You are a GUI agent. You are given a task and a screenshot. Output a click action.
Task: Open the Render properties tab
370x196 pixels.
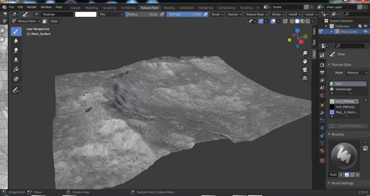[x=322, y=65]
